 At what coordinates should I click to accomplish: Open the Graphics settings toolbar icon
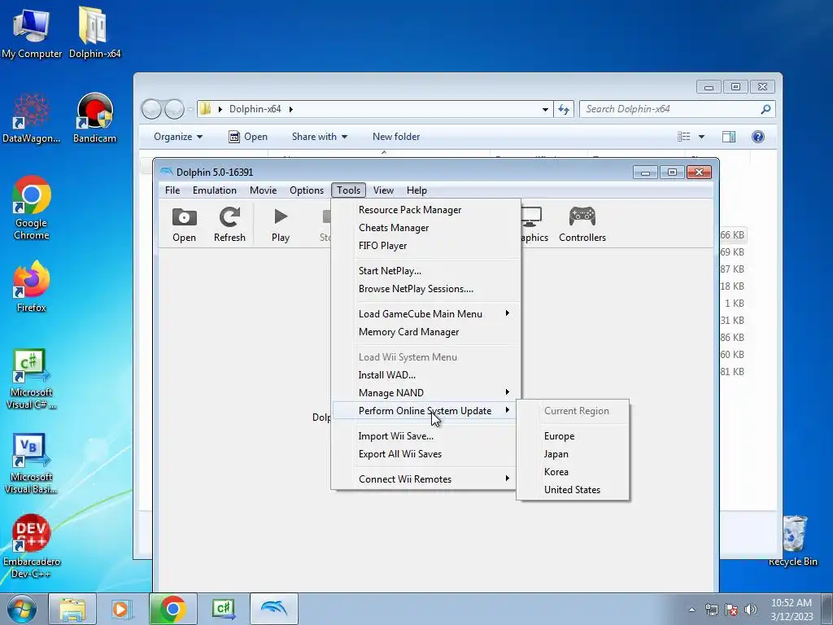point(532,225)
